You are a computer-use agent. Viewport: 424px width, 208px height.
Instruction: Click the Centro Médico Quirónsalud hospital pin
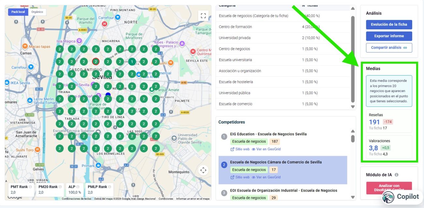tap(193, 51)
